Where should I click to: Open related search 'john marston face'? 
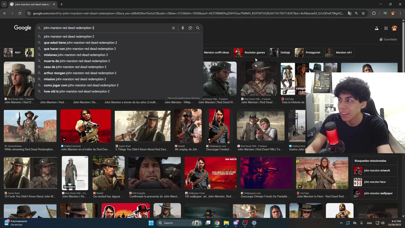375,182
